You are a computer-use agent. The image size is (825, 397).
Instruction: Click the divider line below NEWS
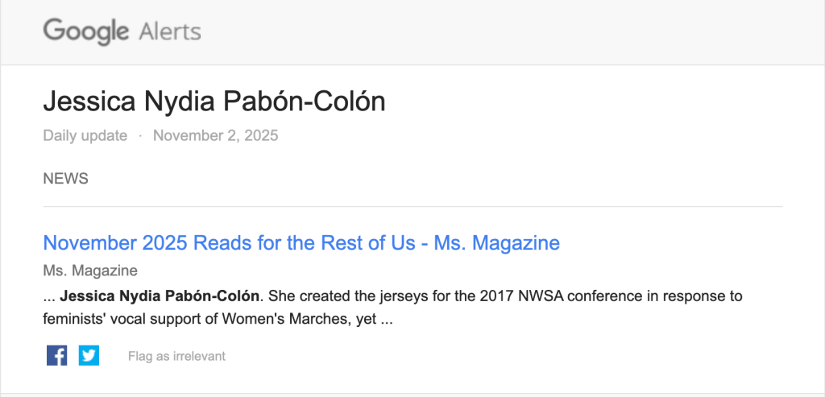click(412, 207)
